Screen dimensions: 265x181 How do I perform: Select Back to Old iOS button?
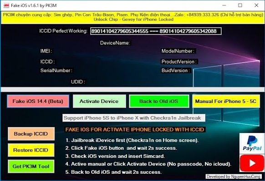click(159, 101)
